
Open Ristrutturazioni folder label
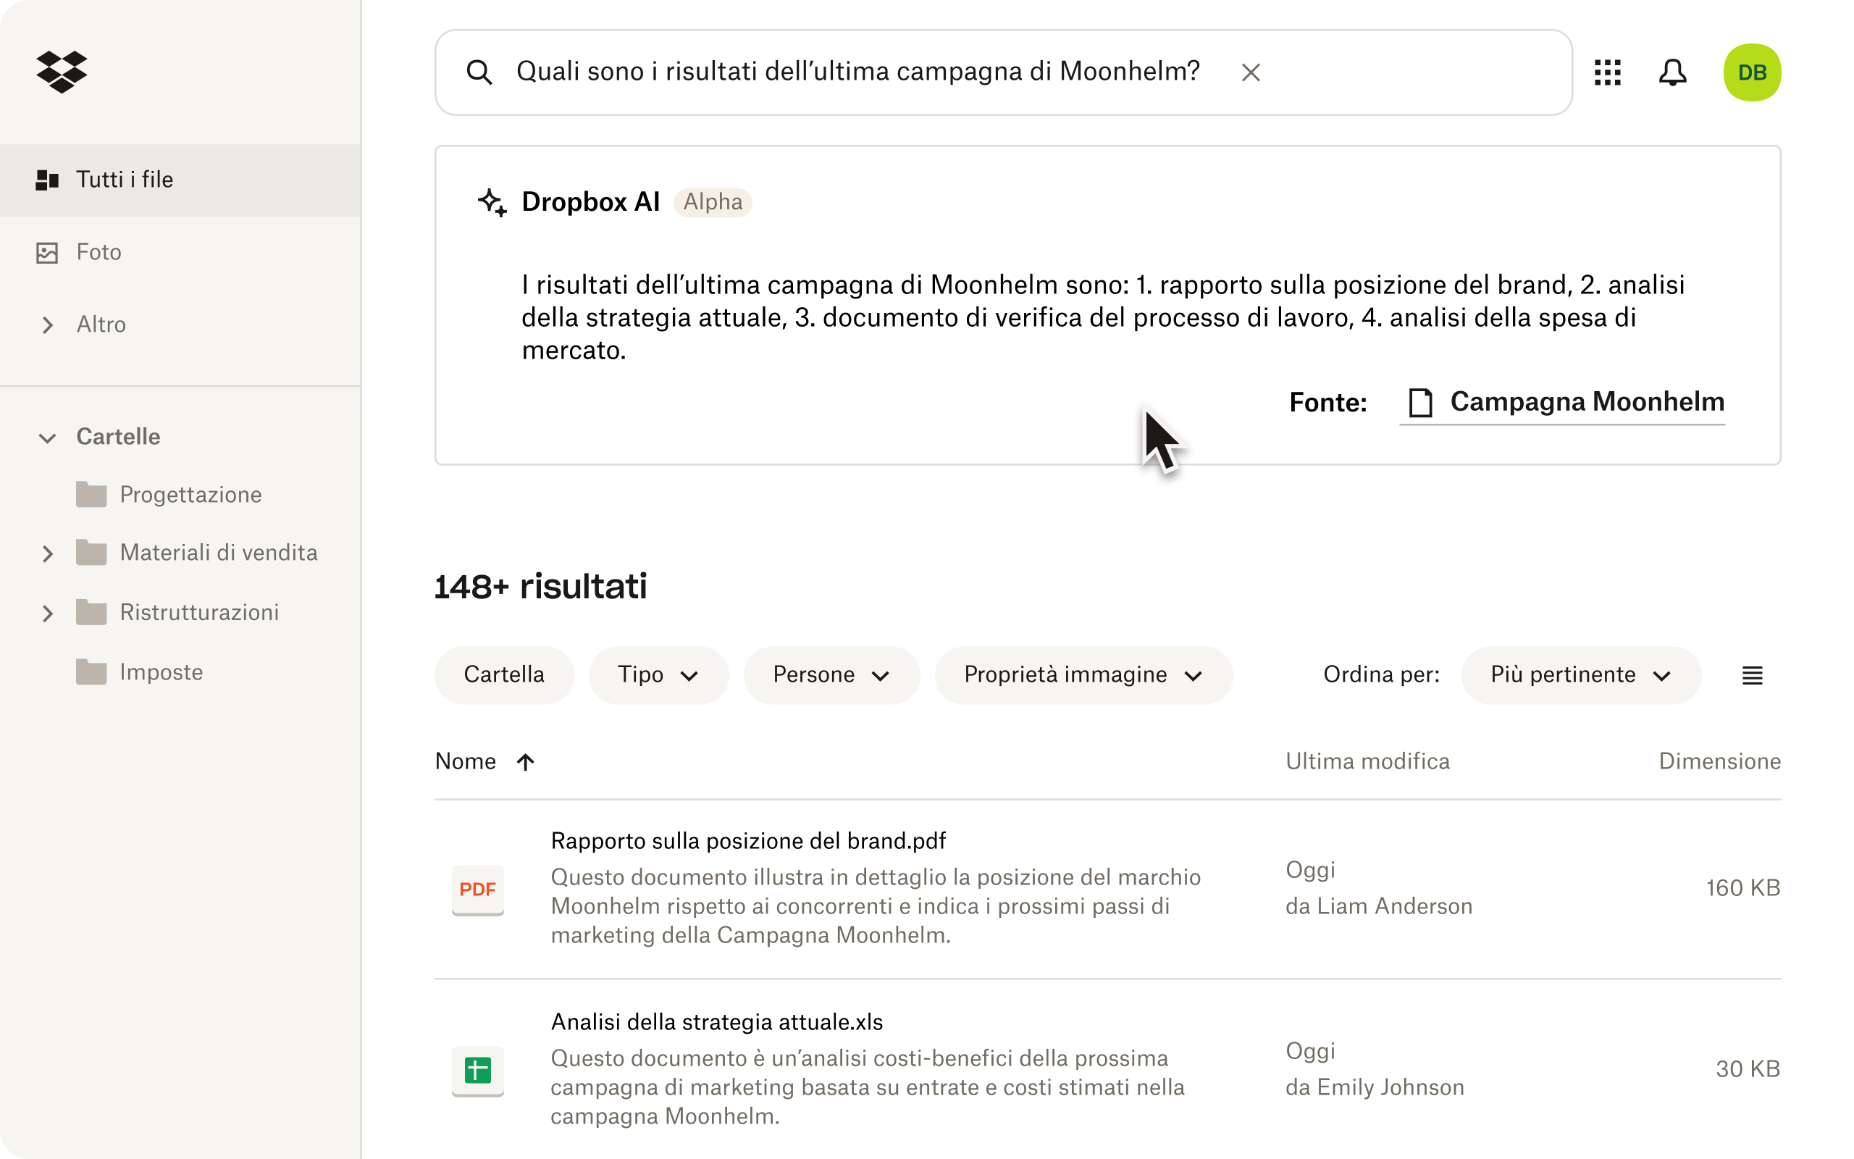pos(199,613)
